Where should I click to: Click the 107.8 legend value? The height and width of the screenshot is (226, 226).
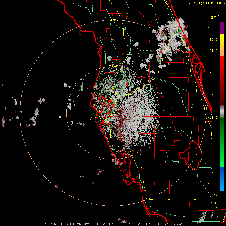213,28
